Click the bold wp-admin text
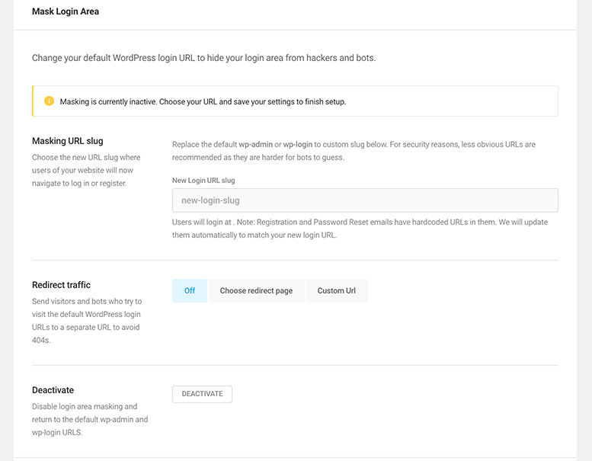Image resolution: width=592 pixels, height=461 pixels. click(x=256, y=144)
